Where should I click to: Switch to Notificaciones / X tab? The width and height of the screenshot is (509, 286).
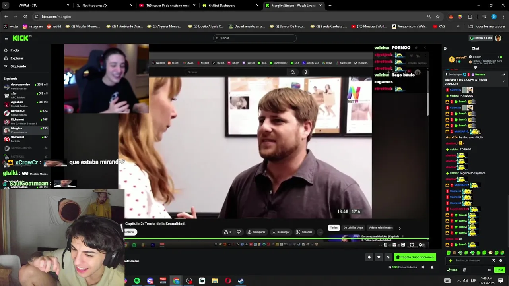click(103, 6)
